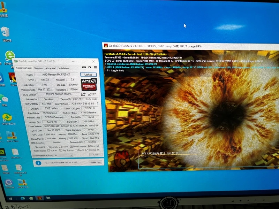Click the Driver Version field
Image resolution: width=279 pixels, height=209 pixels.
[71, 126]
